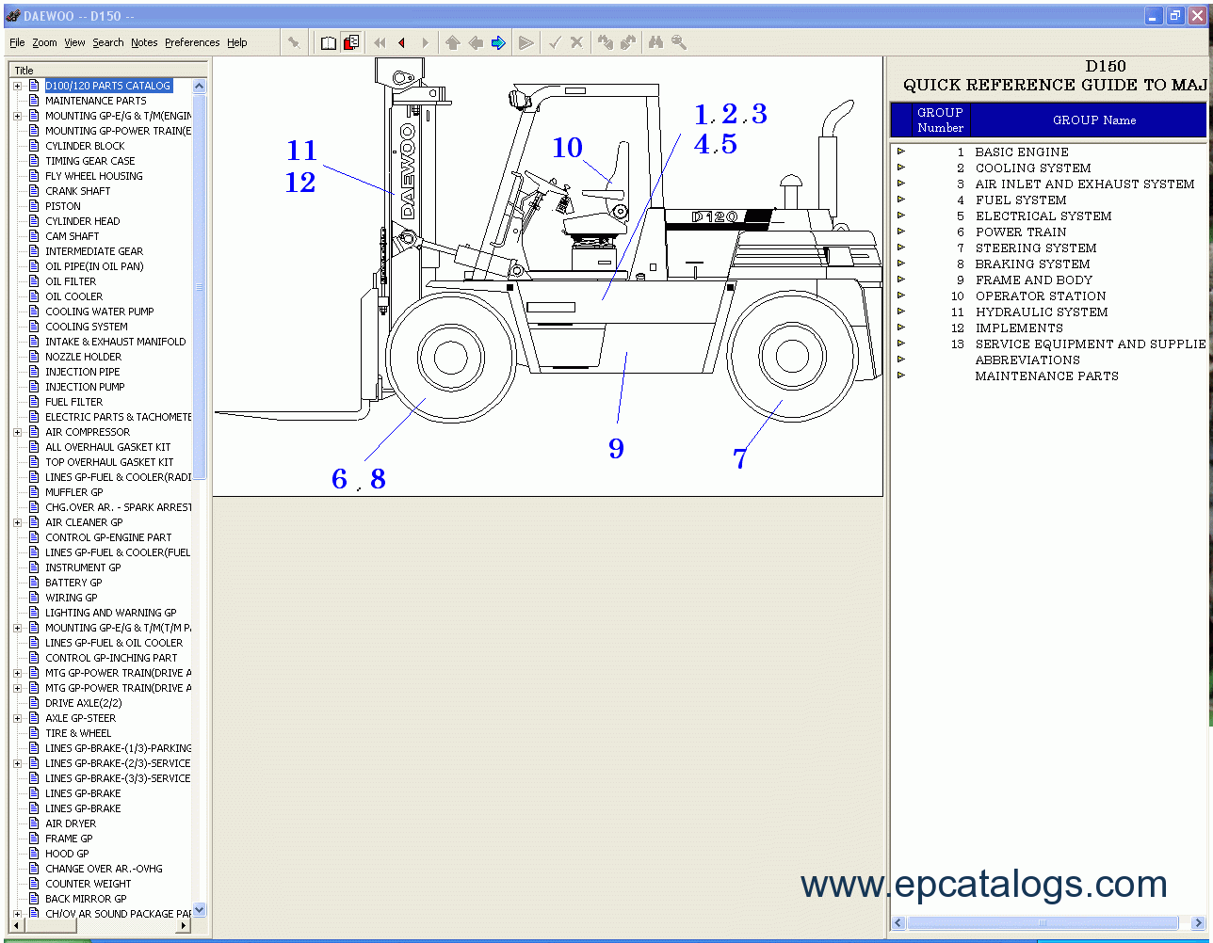This screenshot has width=1213, height=943.
Task: Select CRANK SHAFT in the title tree
Action: (78, 191)
